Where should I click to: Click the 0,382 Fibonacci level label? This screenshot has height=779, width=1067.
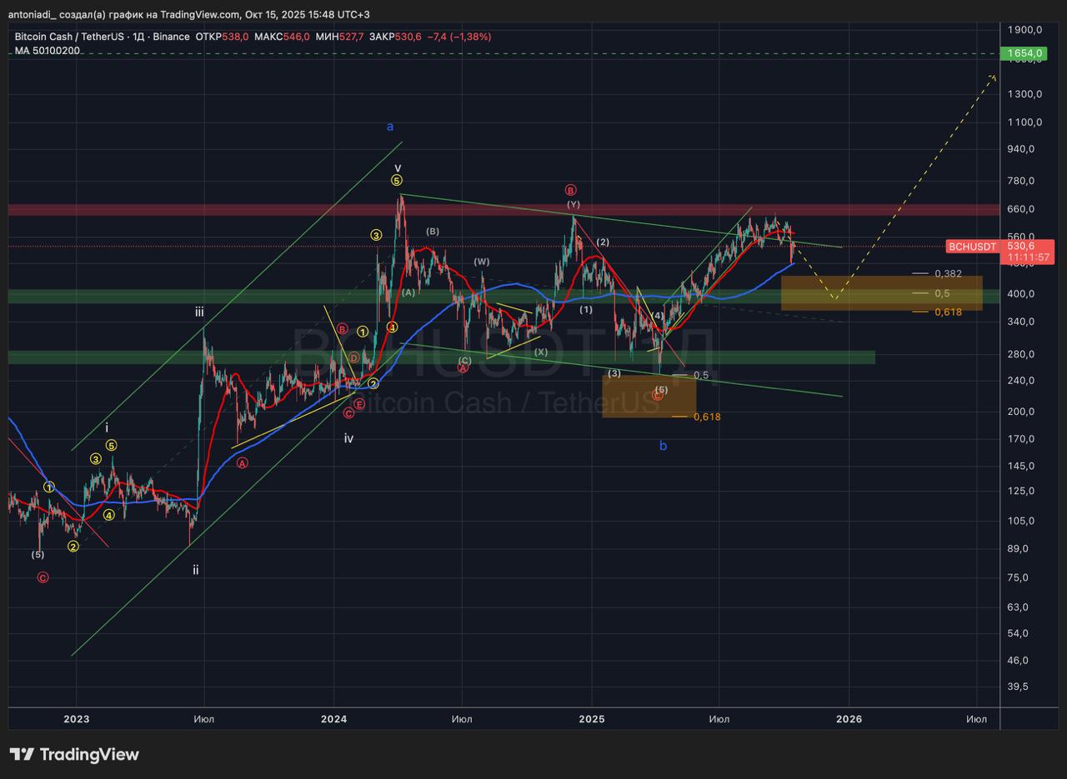click(x=948, y=273)
